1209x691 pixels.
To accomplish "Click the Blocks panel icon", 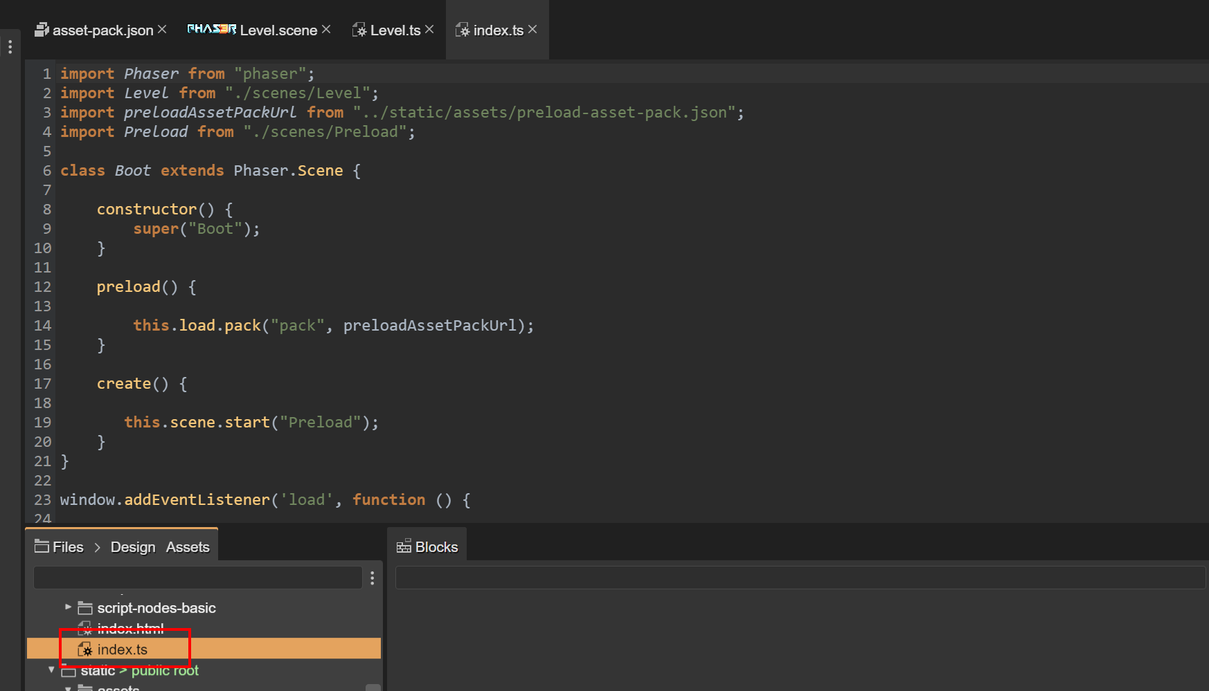I will pos(404,546).
